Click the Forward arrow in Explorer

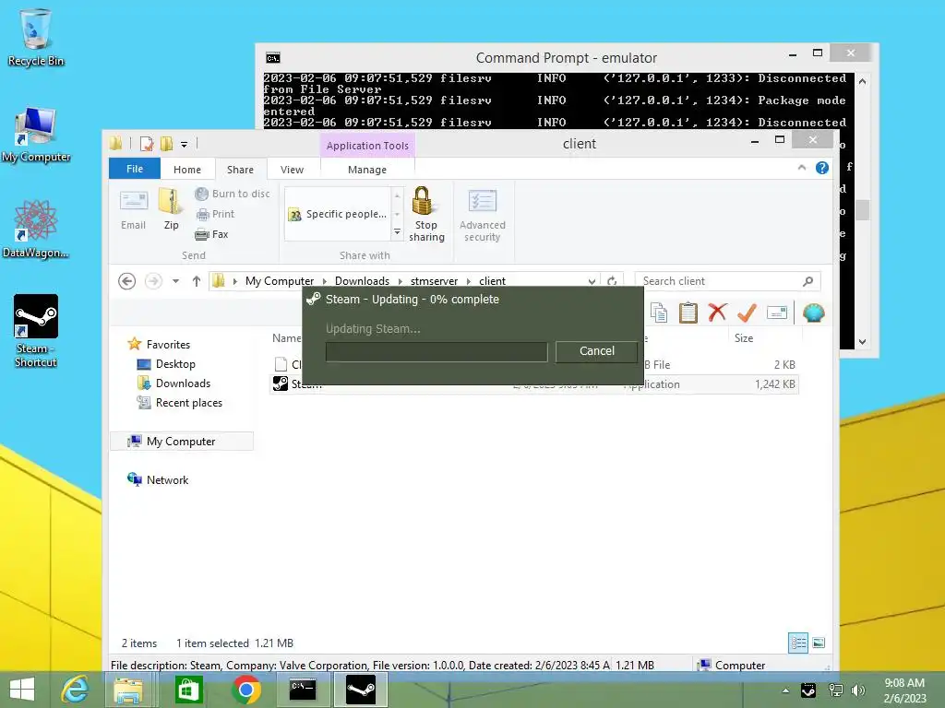tap(154, 281)
